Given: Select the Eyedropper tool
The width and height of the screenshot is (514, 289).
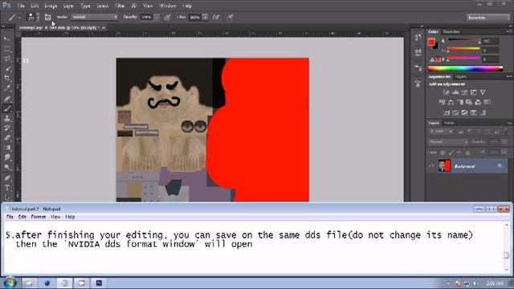Looking at the screenshot, I should coord(7,88).
